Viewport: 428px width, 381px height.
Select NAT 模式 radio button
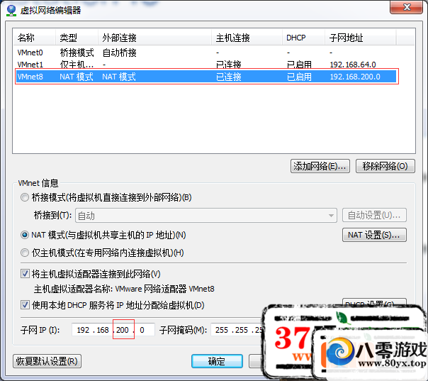click(25, 235)
